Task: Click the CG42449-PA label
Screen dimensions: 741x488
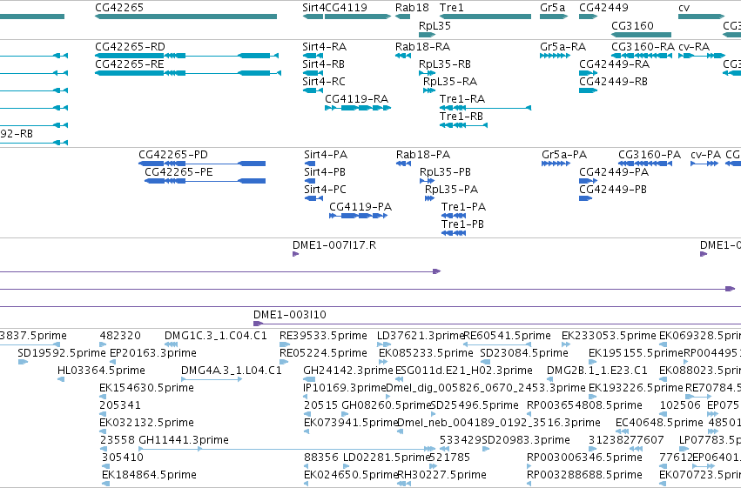Action: click(x=614, y=172)
